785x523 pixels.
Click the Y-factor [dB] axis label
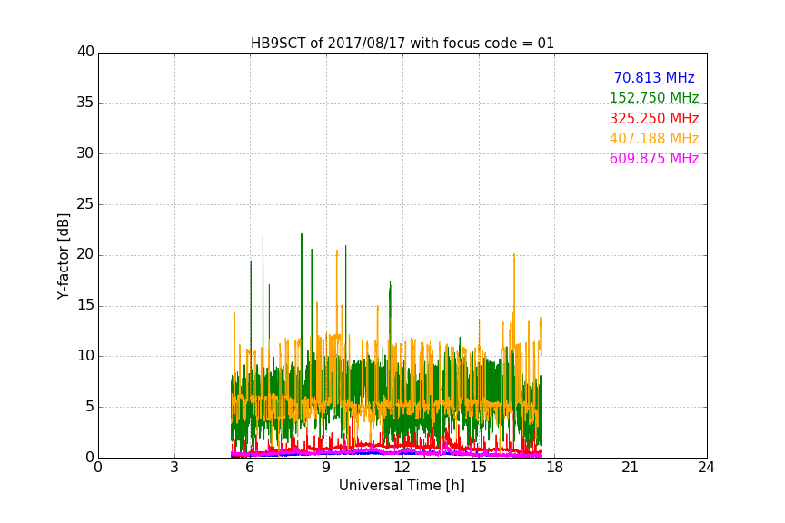[x=63, y=256]
